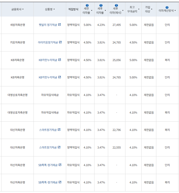Open the 금융회사 column sort arrow
Viewport: 179px width, 193px height.
click(x=23, y=9)
